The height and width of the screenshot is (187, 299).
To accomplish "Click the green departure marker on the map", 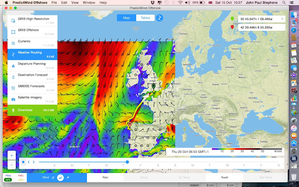I will coord(154,86).
